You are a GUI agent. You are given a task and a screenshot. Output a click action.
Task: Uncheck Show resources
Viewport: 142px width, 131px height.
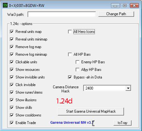tap(12, 70)
